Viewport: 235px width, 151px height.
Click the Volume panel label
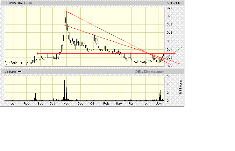pyautogui.click(x=10, y=72)
